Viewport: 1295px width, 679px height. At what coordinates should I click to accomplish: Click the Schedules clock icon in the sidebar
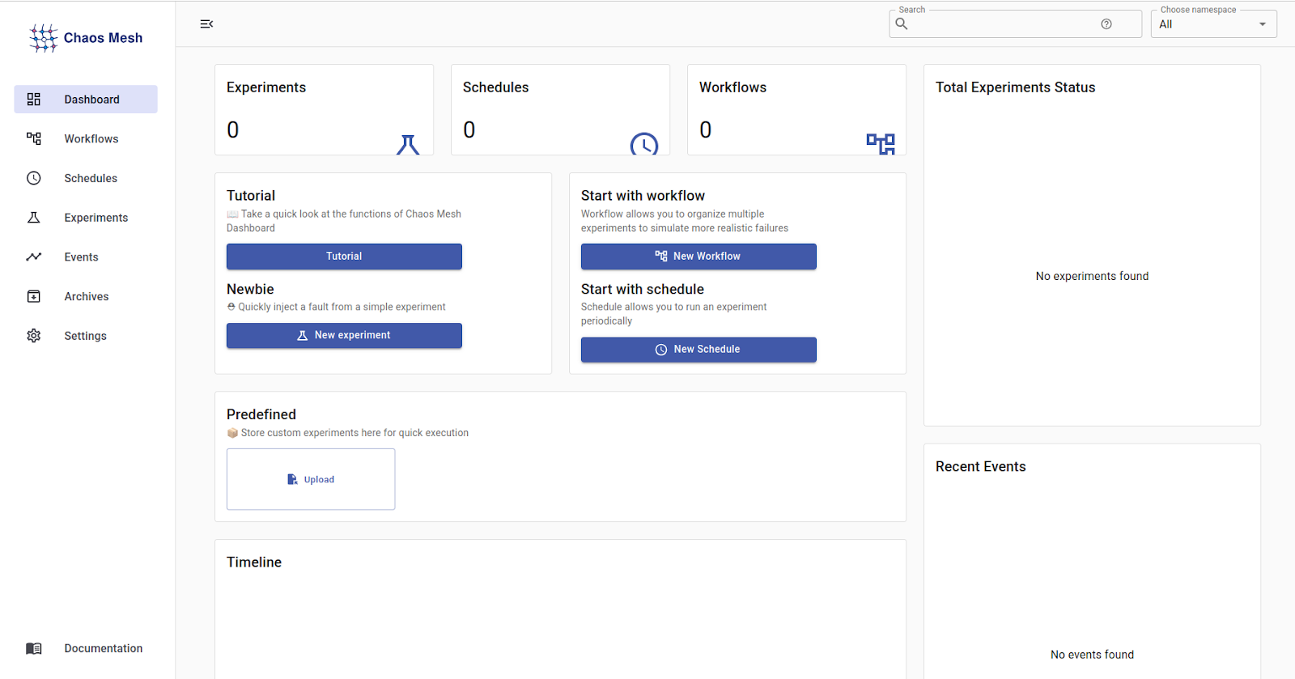pyautogui.click(x=34, y=178)
